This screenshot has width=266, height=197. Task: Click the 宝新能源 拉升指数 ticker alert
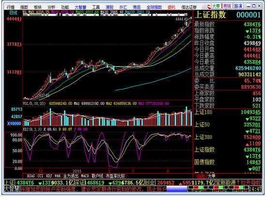pyautogui.click(x=238, y=183)
